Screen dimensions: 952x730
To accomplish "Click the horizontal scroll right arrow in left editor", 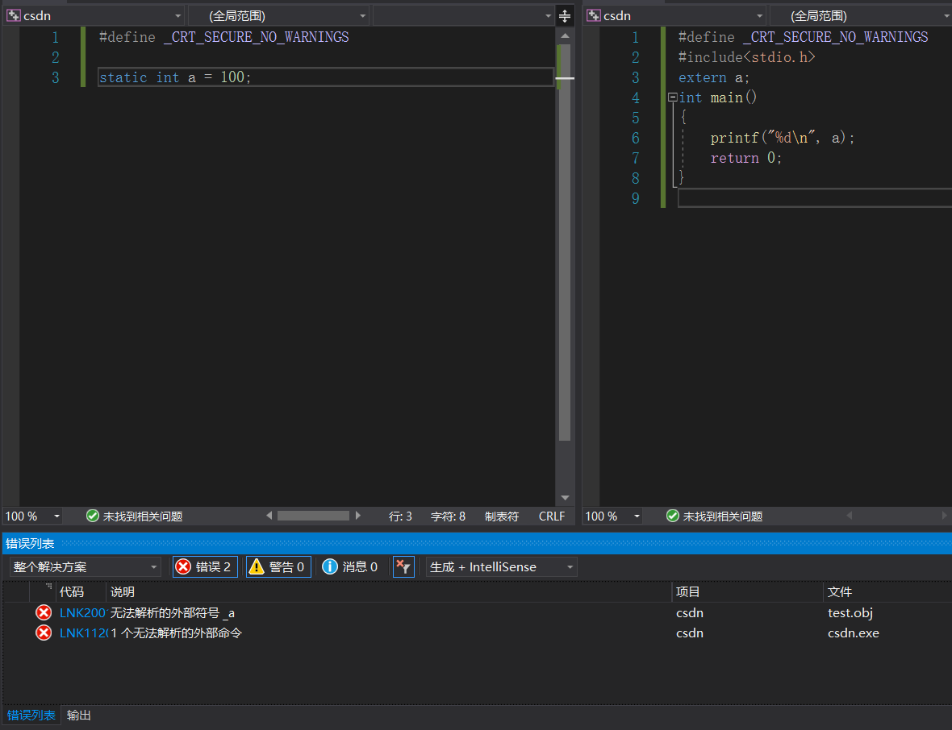I will (357, 516).
